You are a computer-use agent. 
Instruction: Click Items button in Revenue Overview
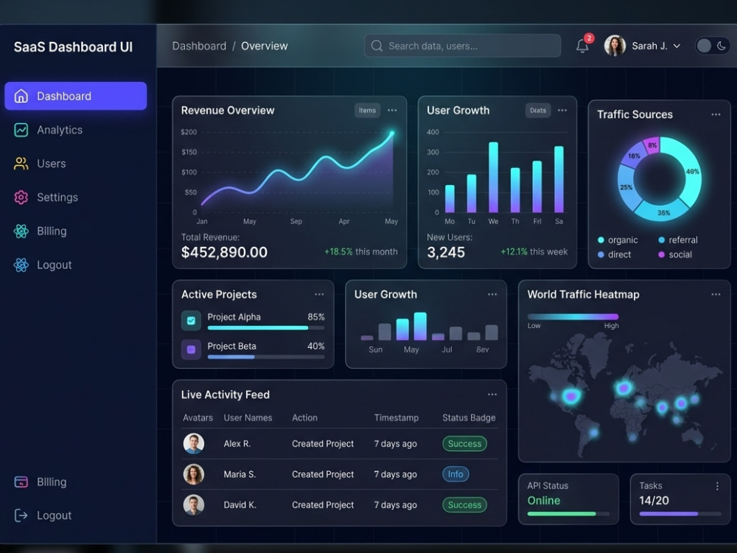(x=367, y=111)
